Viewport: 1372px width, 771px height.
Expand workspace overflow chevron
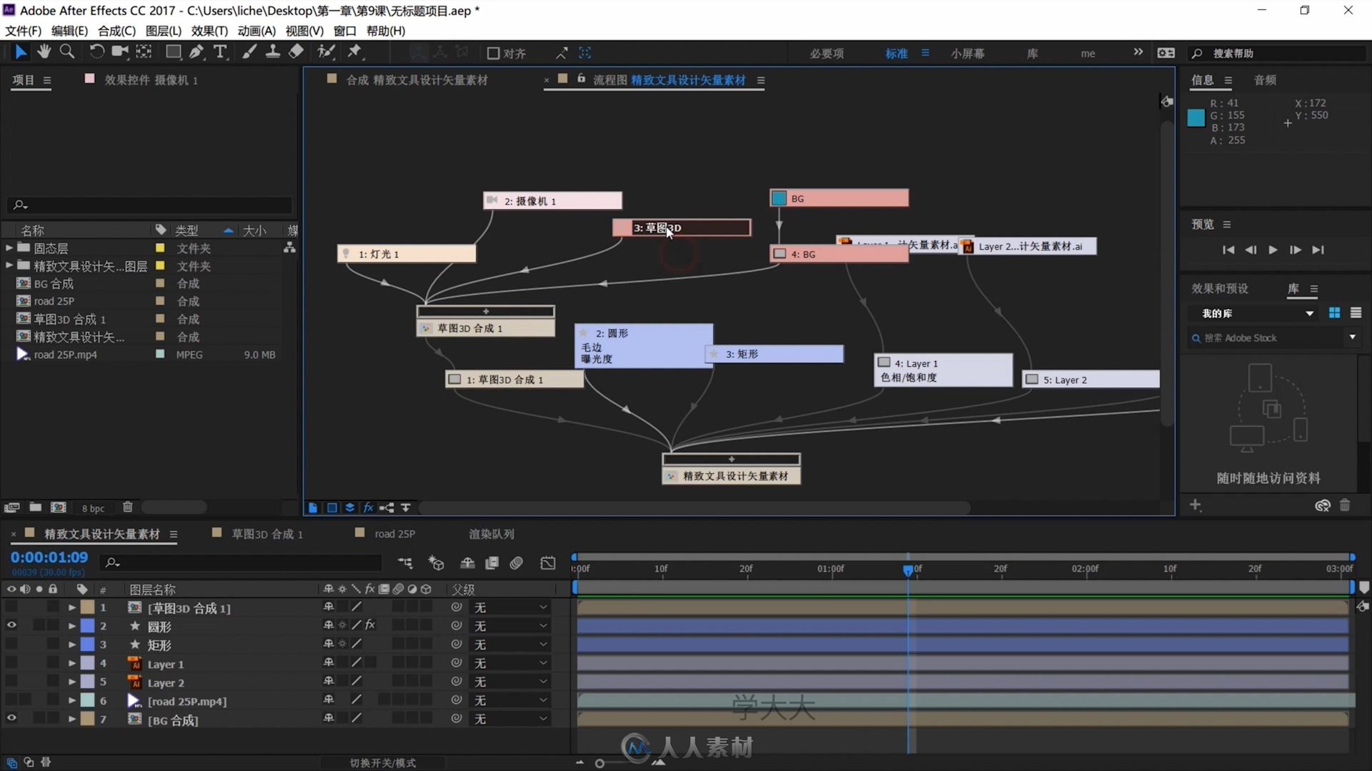pos(1138,52)
